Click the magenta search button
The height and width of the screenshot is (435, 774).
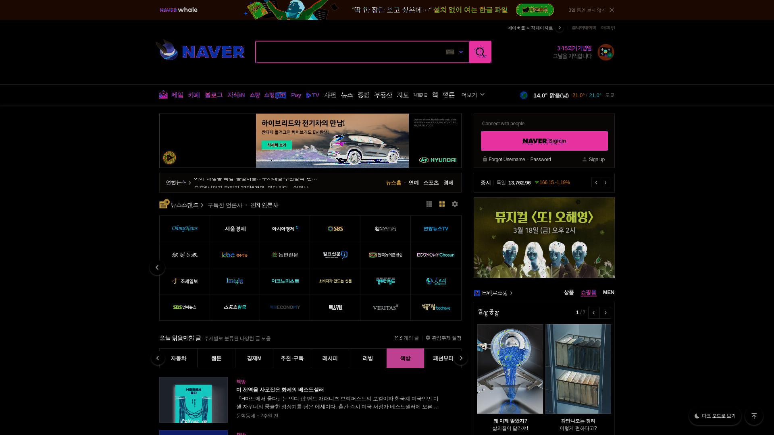point(480,52)
